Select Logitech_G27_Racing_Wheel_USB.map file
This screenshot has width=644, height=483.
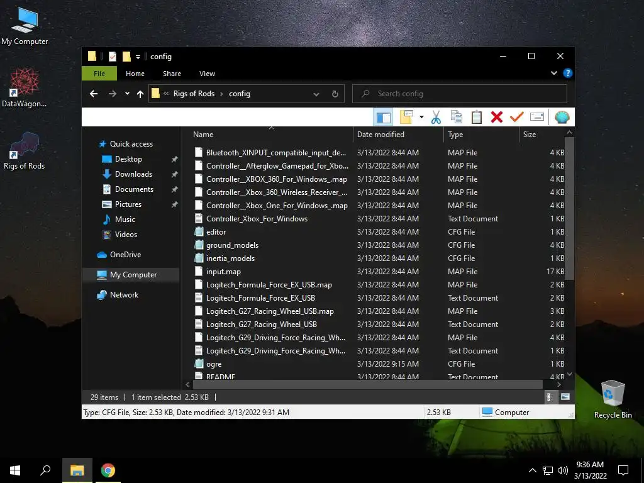tap(270, 311)
